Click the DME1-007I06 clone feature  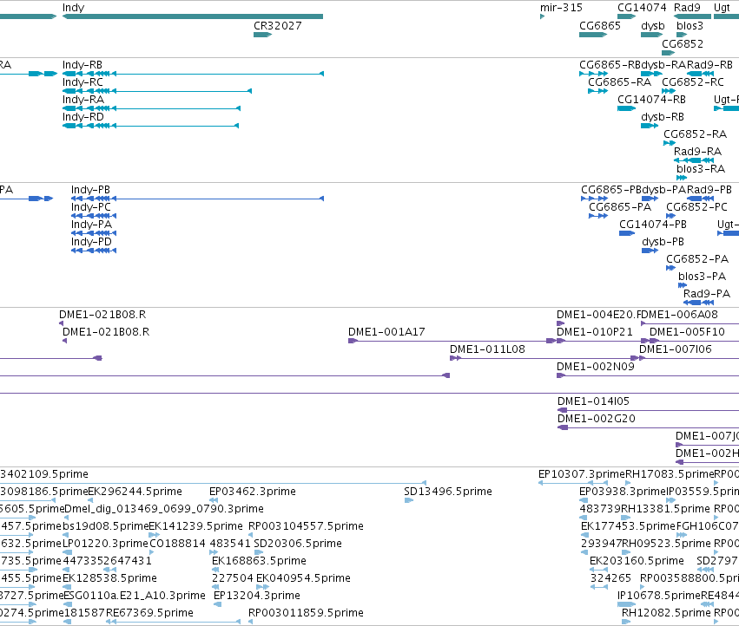tap(689, 358)
